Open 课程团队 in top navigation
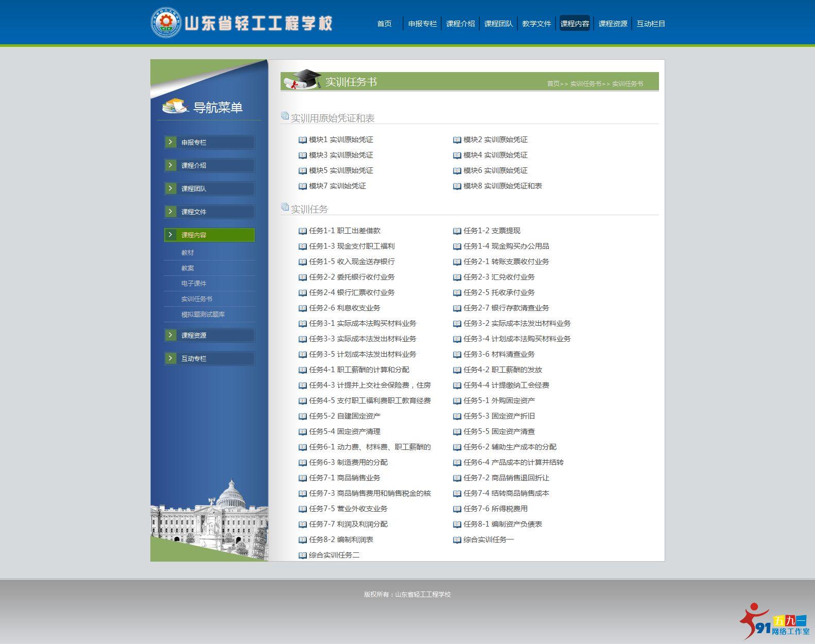The width and height of the screenshot is (815, 644). 498,24
